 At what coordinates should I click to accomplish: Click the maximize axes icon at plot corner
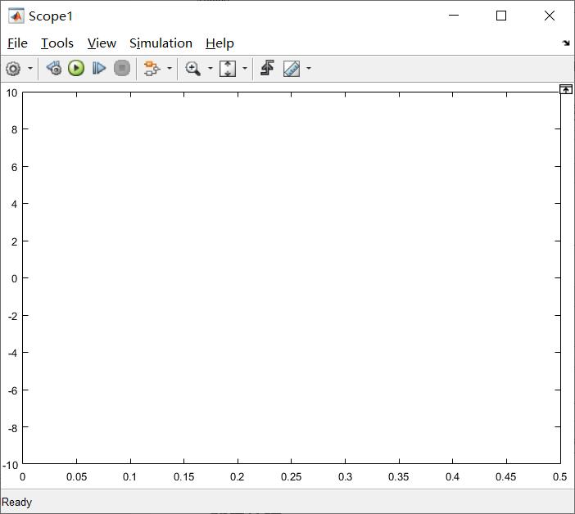pyautogui.click(x=566, y=89)
